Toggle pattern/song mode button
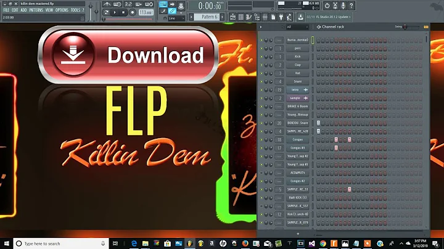 [106, 12]
